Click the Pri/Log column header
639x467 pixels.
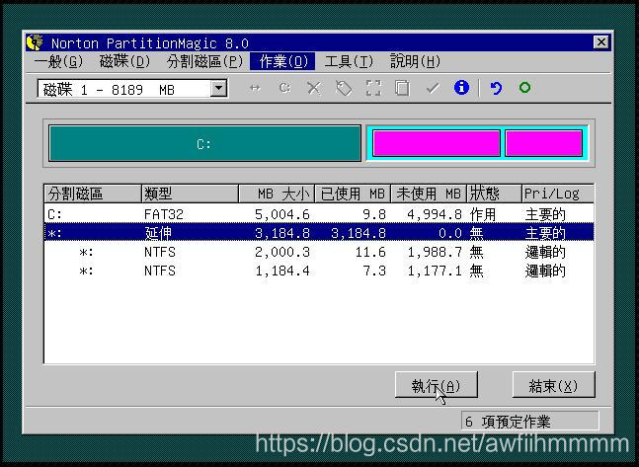pyautogui.click(x=558, y=194)
